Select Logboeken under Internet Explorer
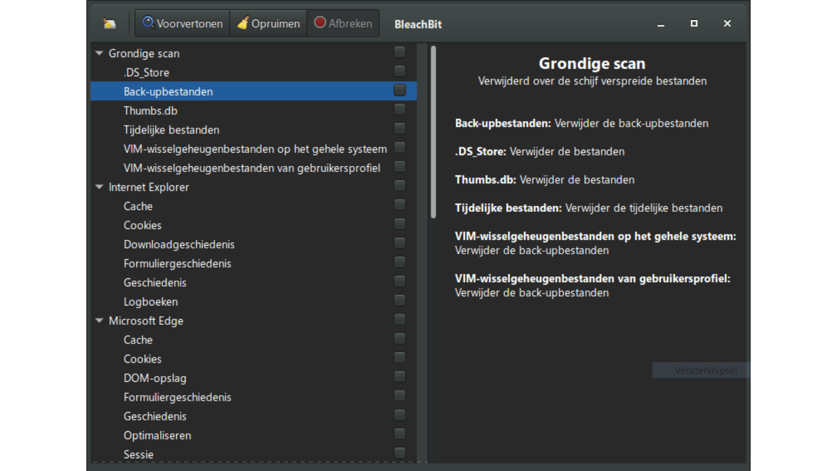This screenshot has height=471, width=837. 150,302
